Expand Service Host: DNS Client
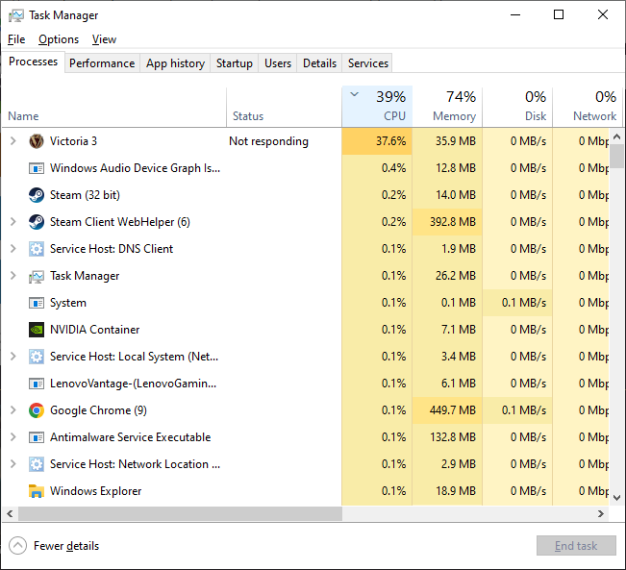Image resolution: width=626 pixels, height=570 pixels. [13, 249]
